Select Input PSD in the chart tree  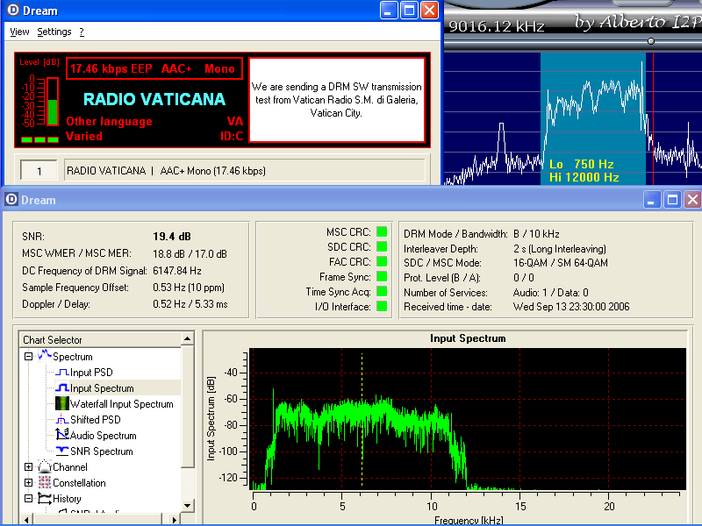pyautogui.click(x=91, y=372)
